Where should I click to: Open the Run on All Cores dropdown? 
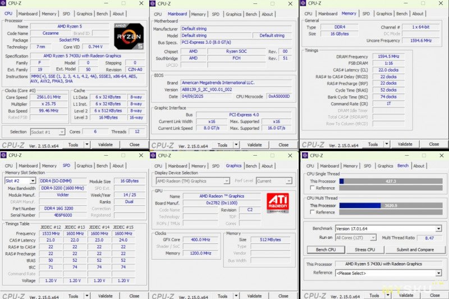click(x=356, y=238)
